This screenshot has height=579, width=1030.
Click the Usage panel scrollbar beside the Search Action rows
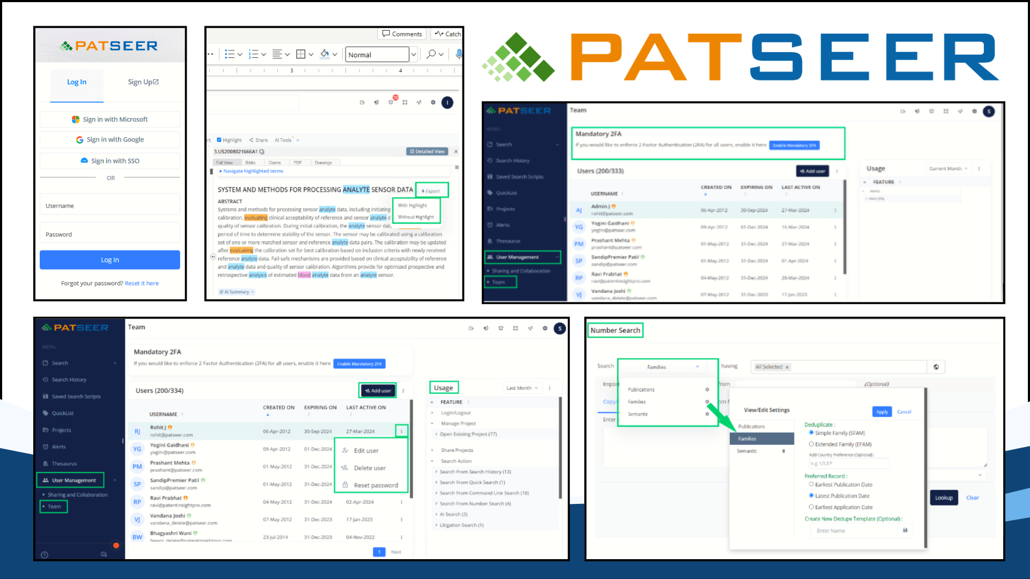click(561, 448)
